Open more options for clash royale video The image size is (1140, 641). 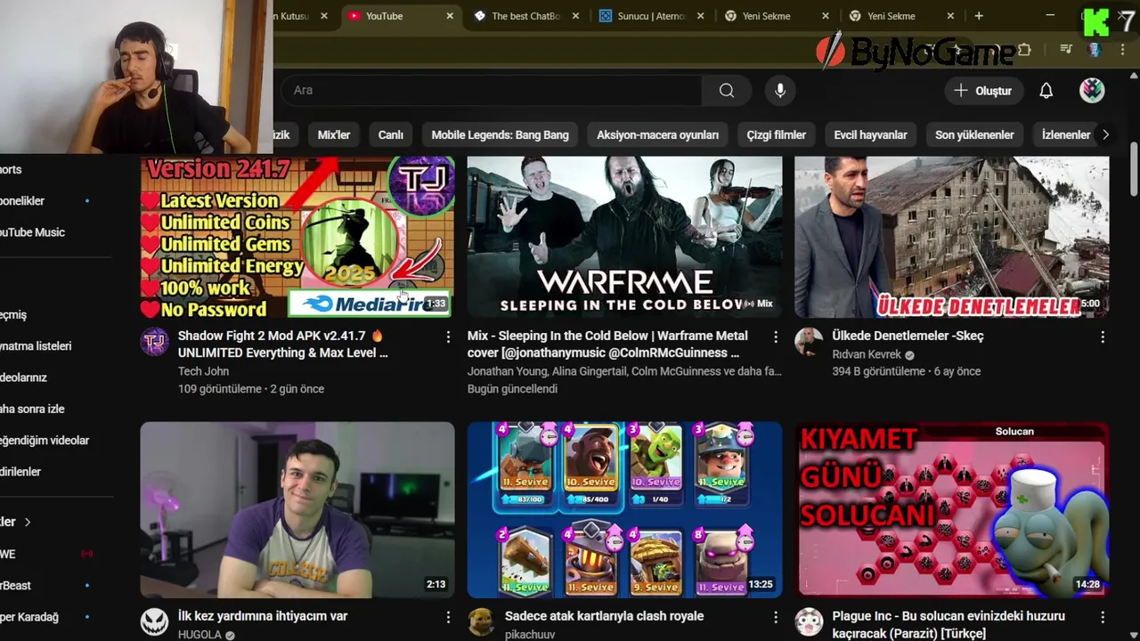click(x=776, y=617)
